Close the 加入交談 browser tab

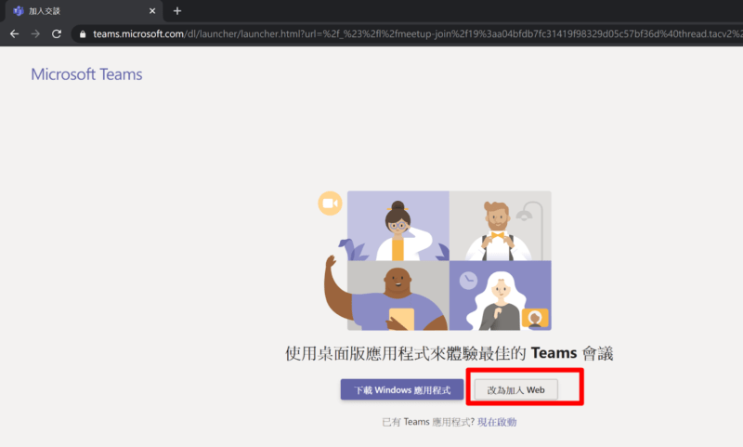(150, 10)
